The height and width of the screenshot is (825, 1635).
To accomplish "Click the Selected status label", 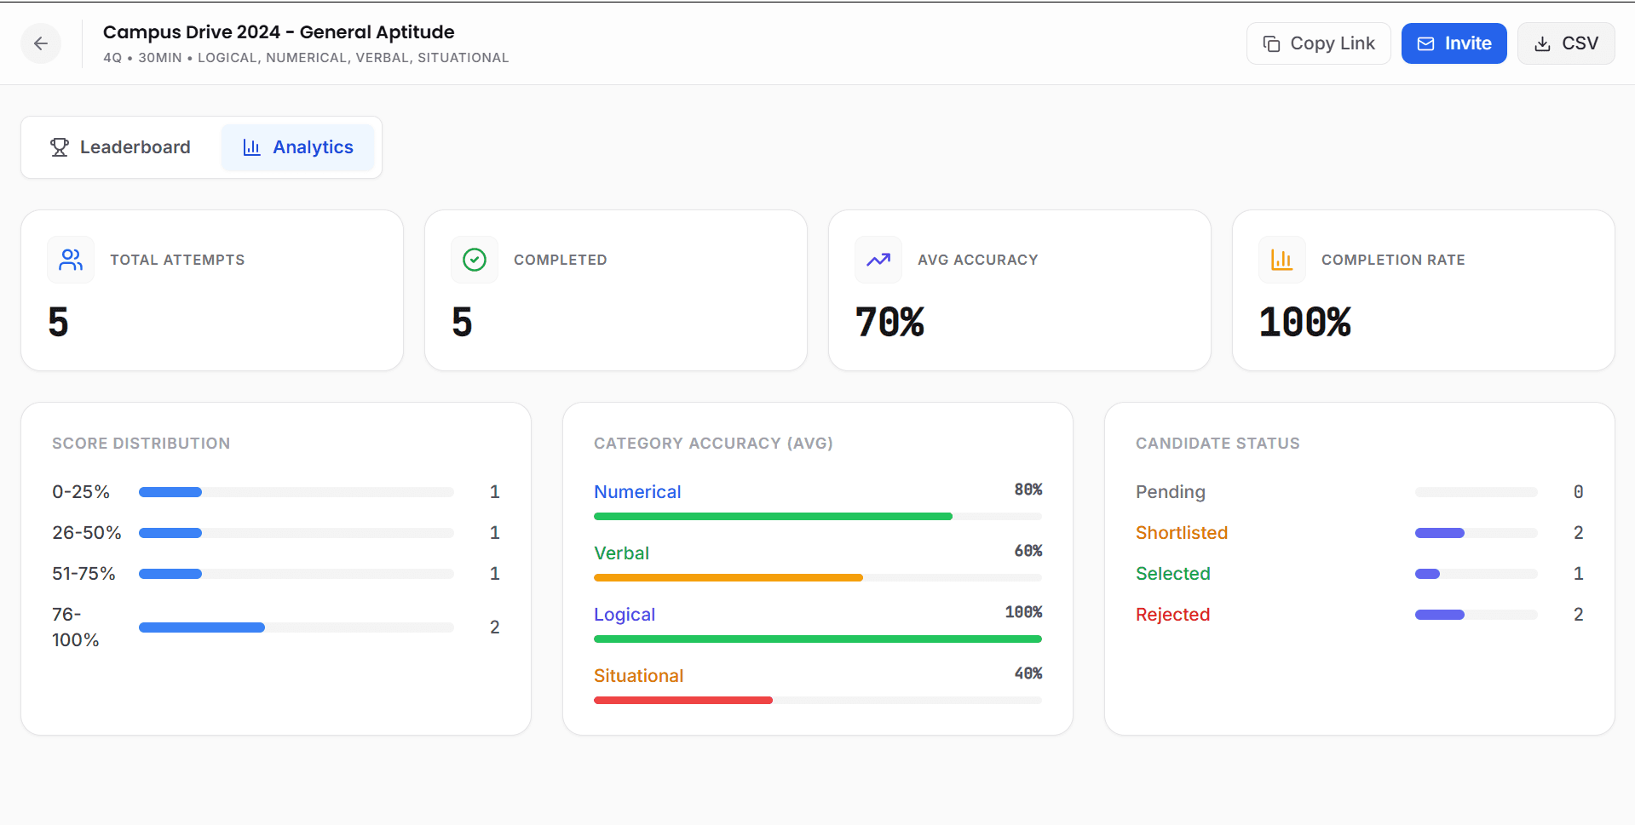I will [x=1172, y=574].
